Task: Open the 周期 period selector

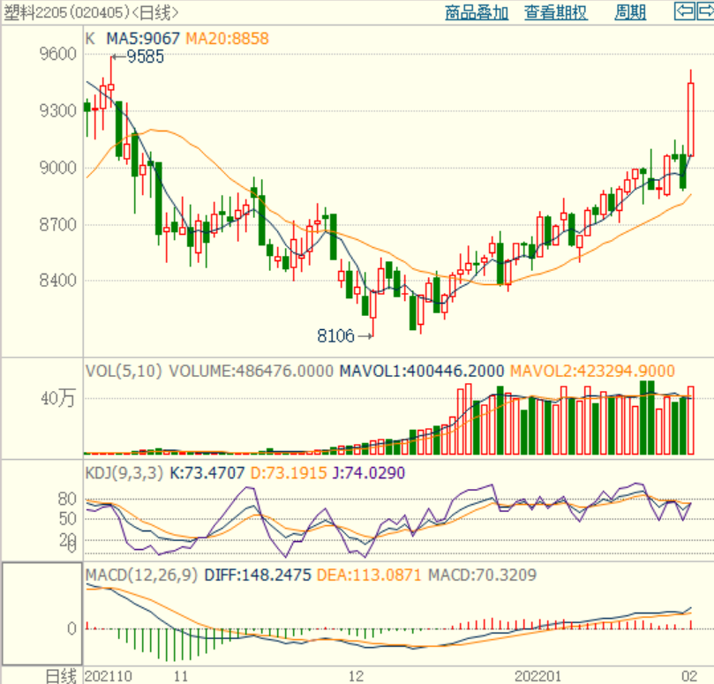Action: pos(630,12)
